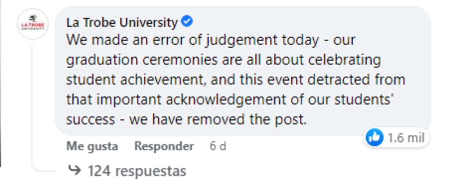Click the text 'we have removed the post.'
The width and height of the screenshot is (469, 193).
click(x=218, y=120)
